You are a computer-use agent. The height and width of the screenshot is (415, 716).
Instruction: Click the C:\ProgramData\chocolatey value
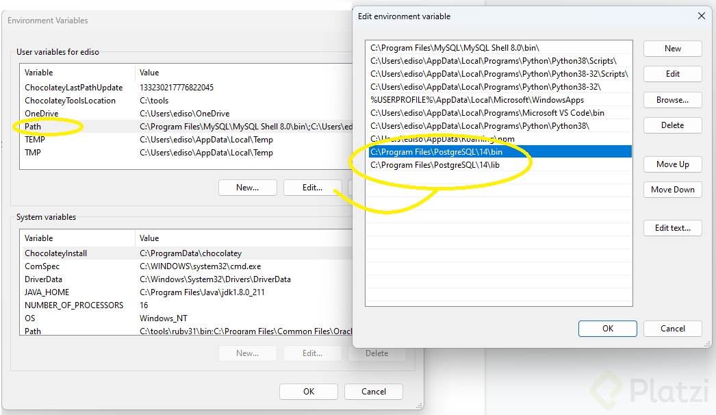(x=191, y=253)
